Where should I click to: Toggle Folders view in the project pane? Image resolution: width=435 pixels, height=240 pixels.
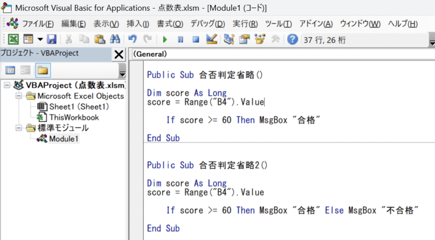(x=42, y=70)
